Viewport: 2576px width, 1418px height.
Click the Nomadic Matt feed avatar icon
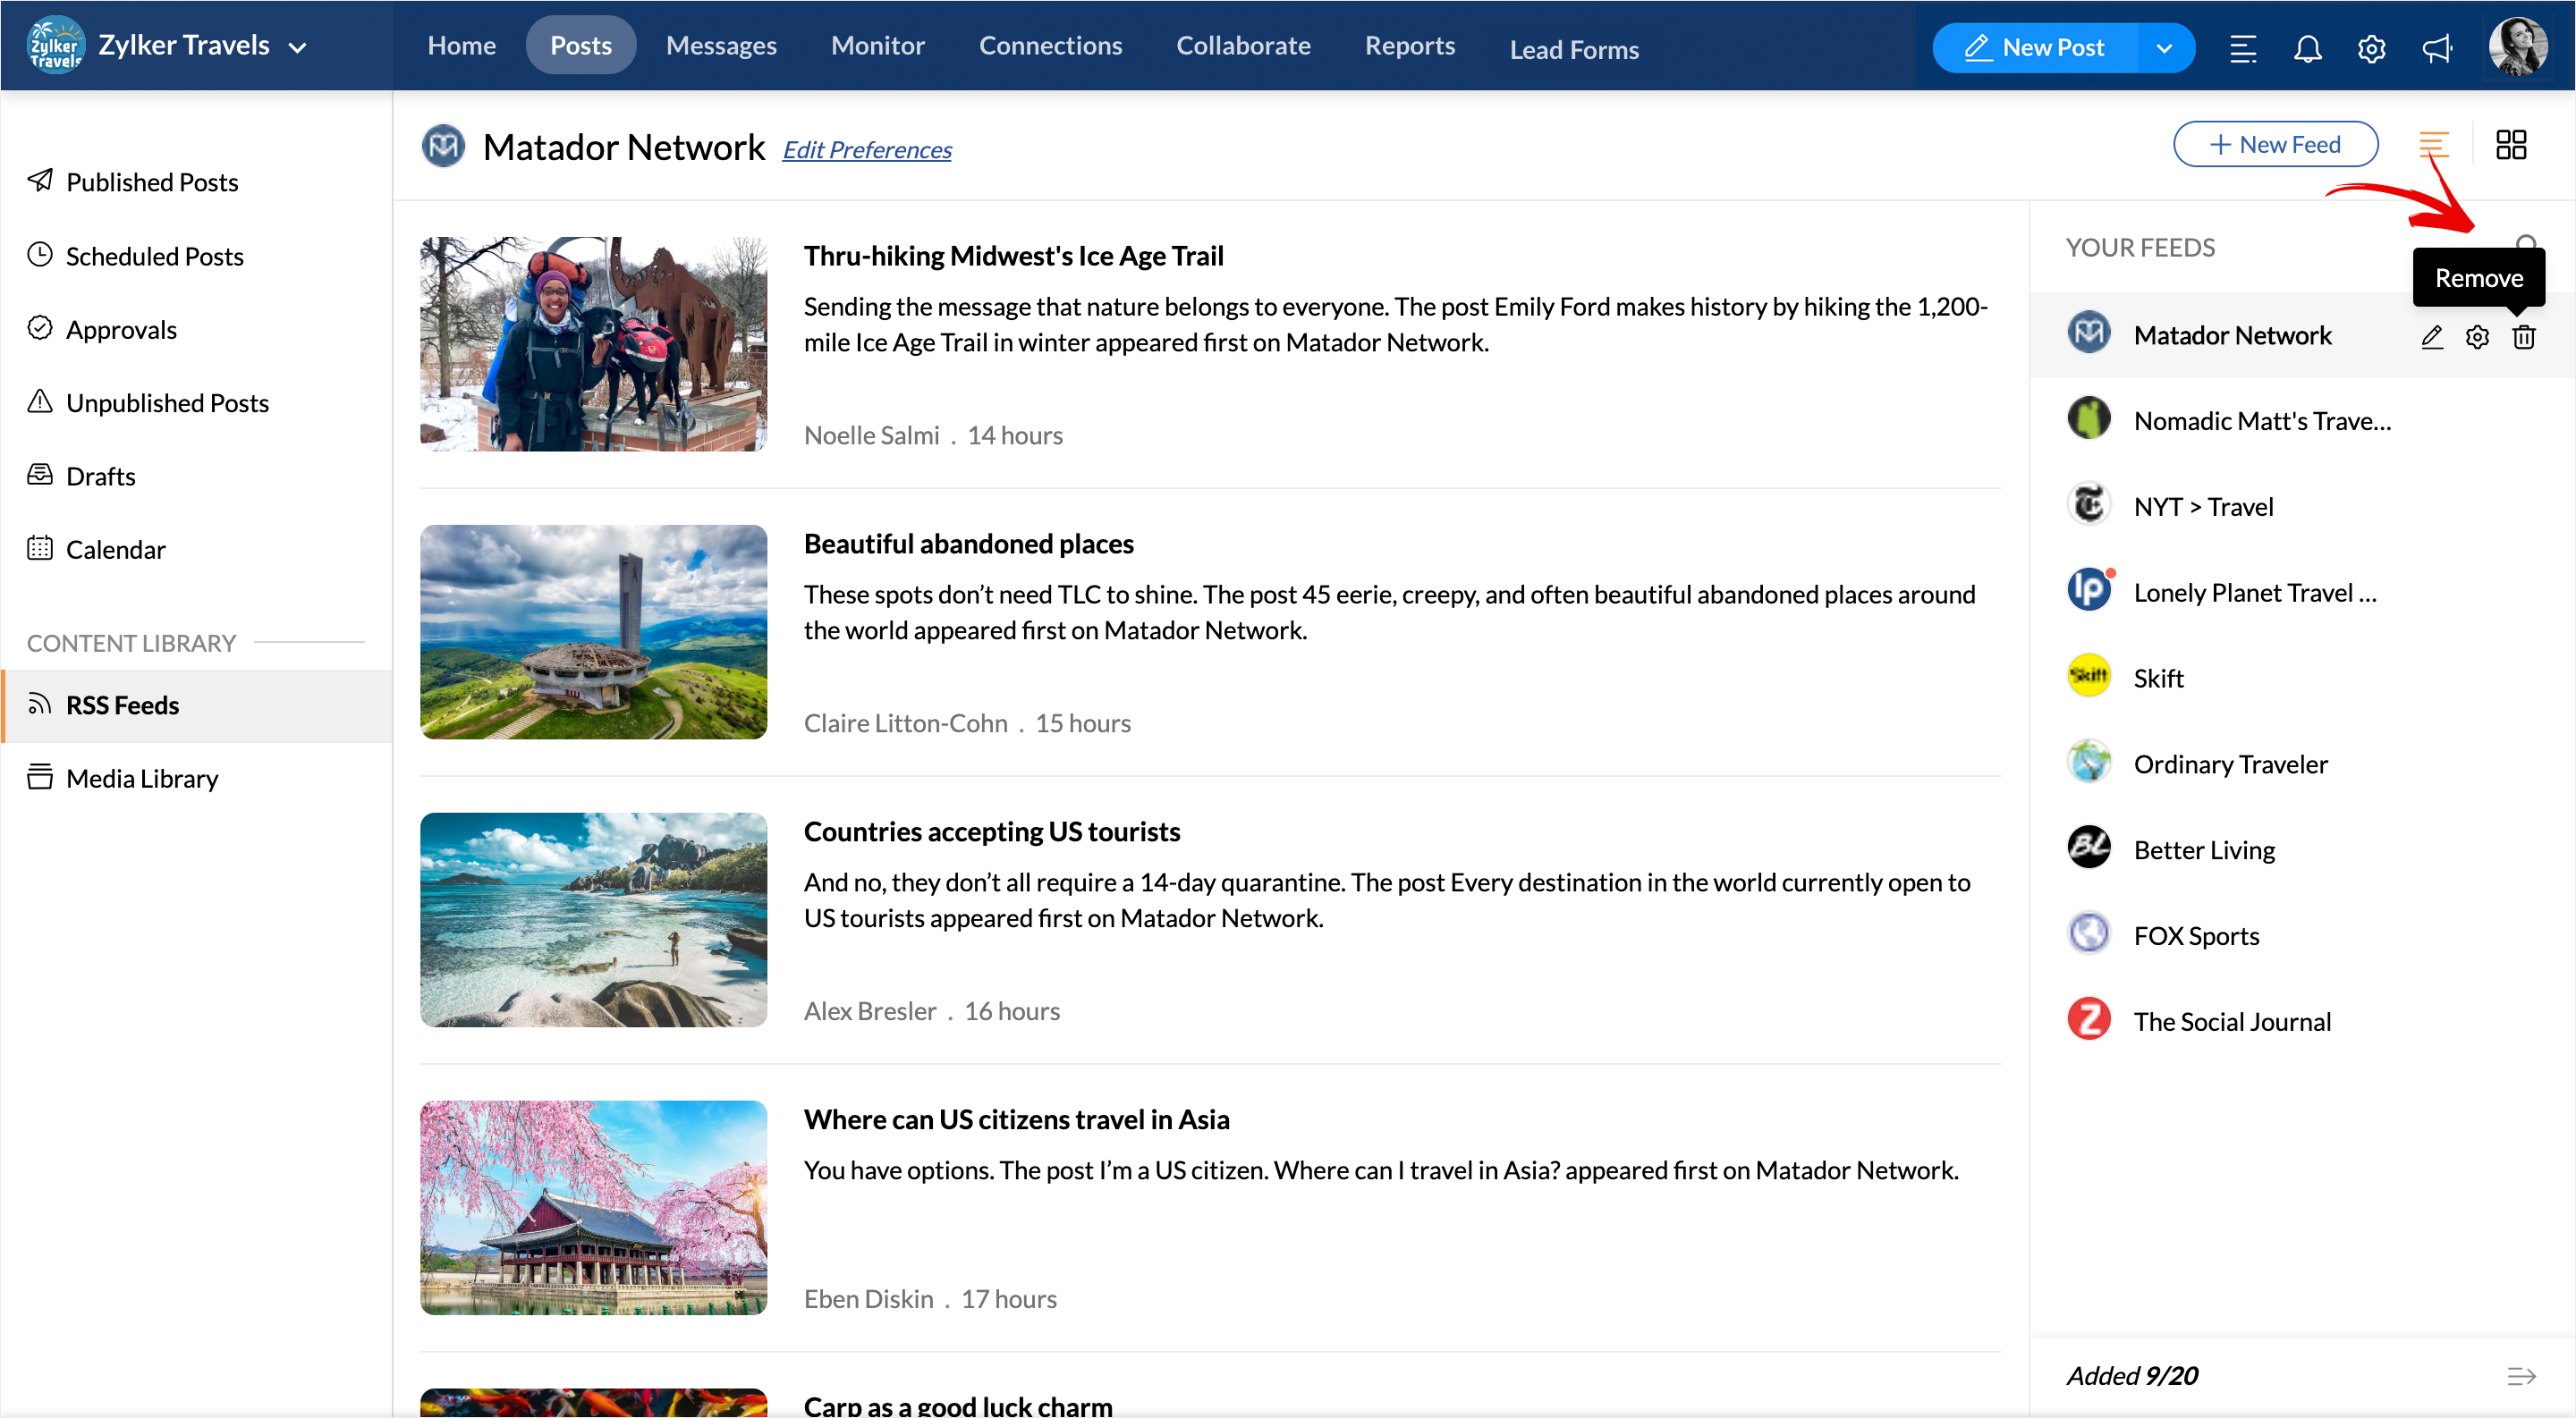coord(2088,418)
